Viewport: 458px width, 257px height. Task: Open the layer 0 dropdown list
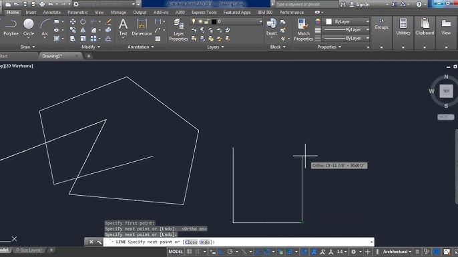pyautogui.click(x=260, y=21)
